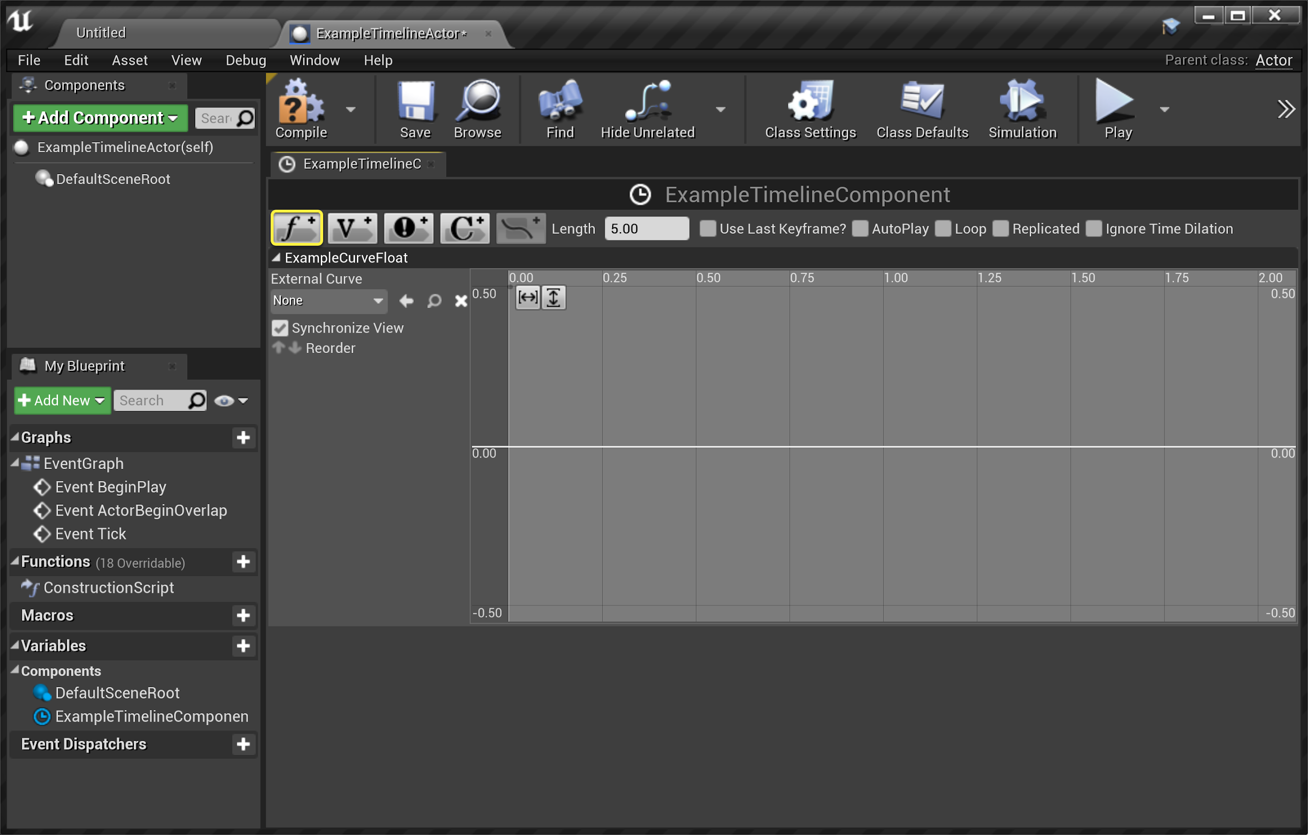
Task: Click the Add Vector Track button
Action: (353, 228)
